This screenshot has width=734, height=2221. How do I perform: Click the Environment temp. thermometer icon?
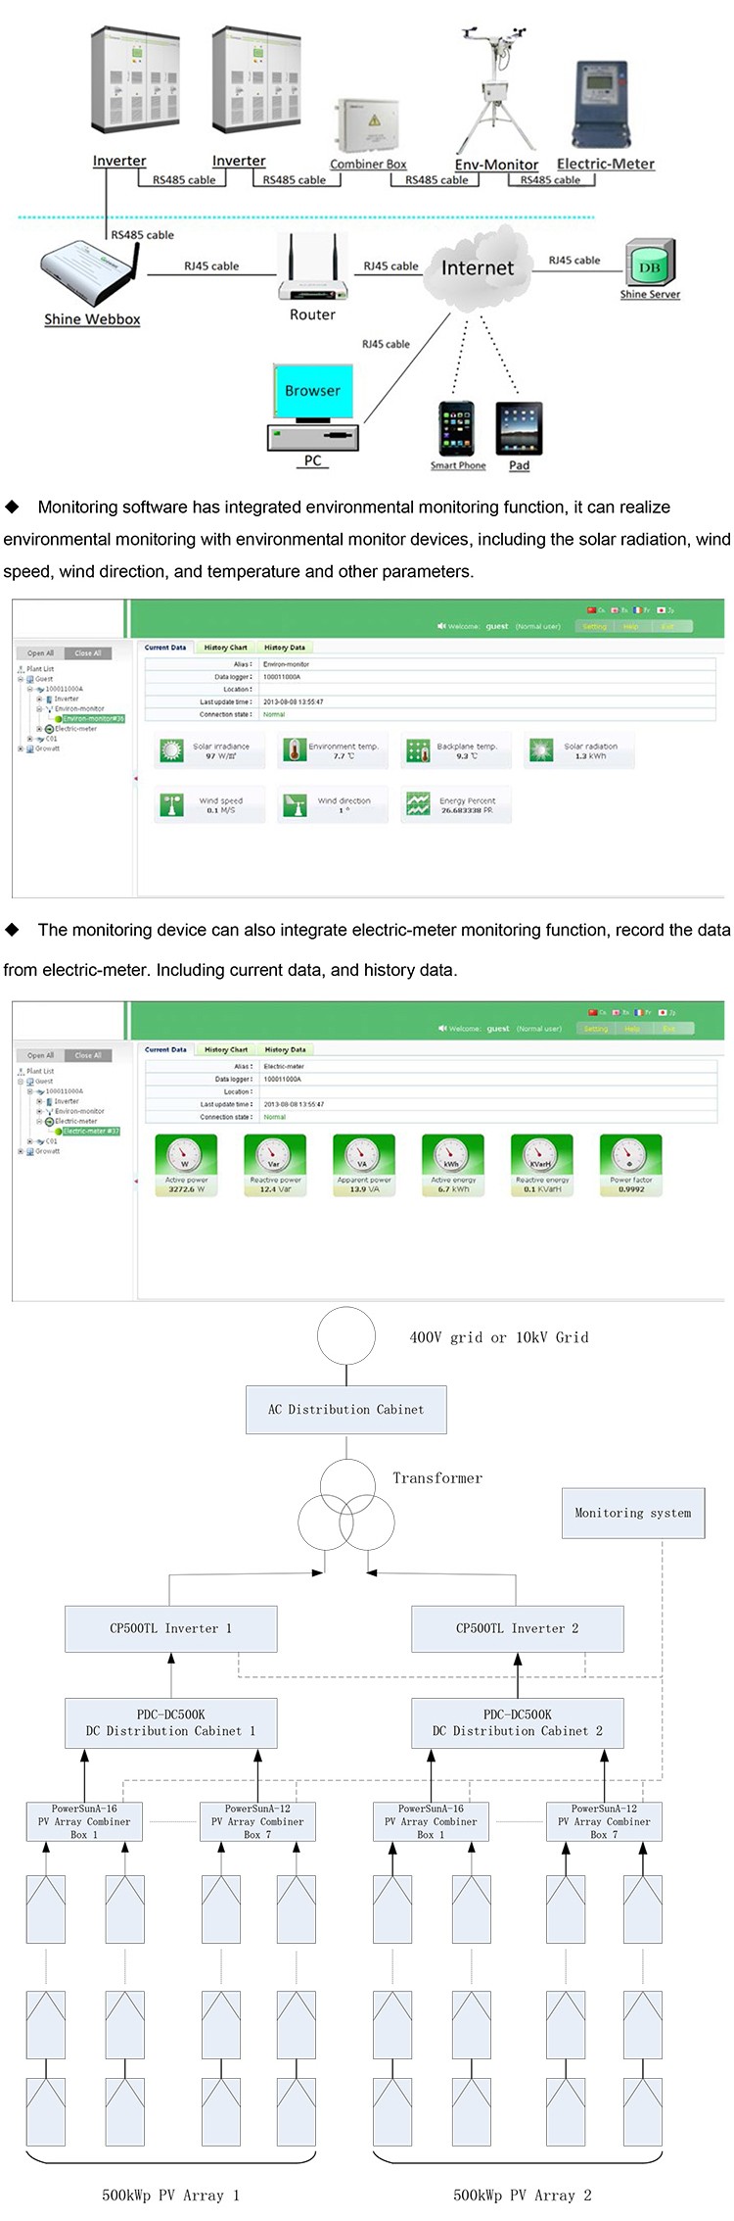tap(295, 750)
